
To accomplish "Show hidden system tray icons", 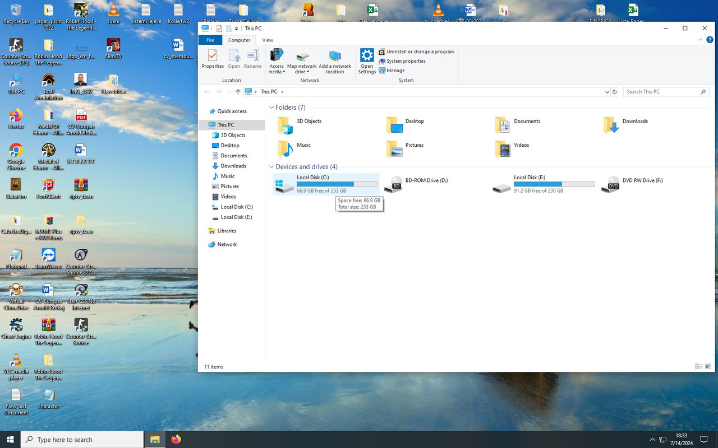I will pyautogui.click(x=652, y=440).
